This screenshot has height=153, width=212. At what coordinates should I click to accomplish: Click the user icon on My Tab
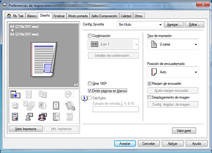coord(9,16)
